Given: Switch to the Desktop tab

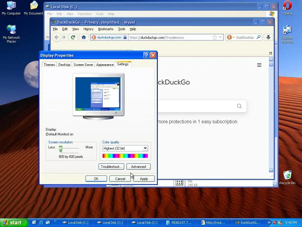Looking at the screenshot, I should (x=64, y=65).
